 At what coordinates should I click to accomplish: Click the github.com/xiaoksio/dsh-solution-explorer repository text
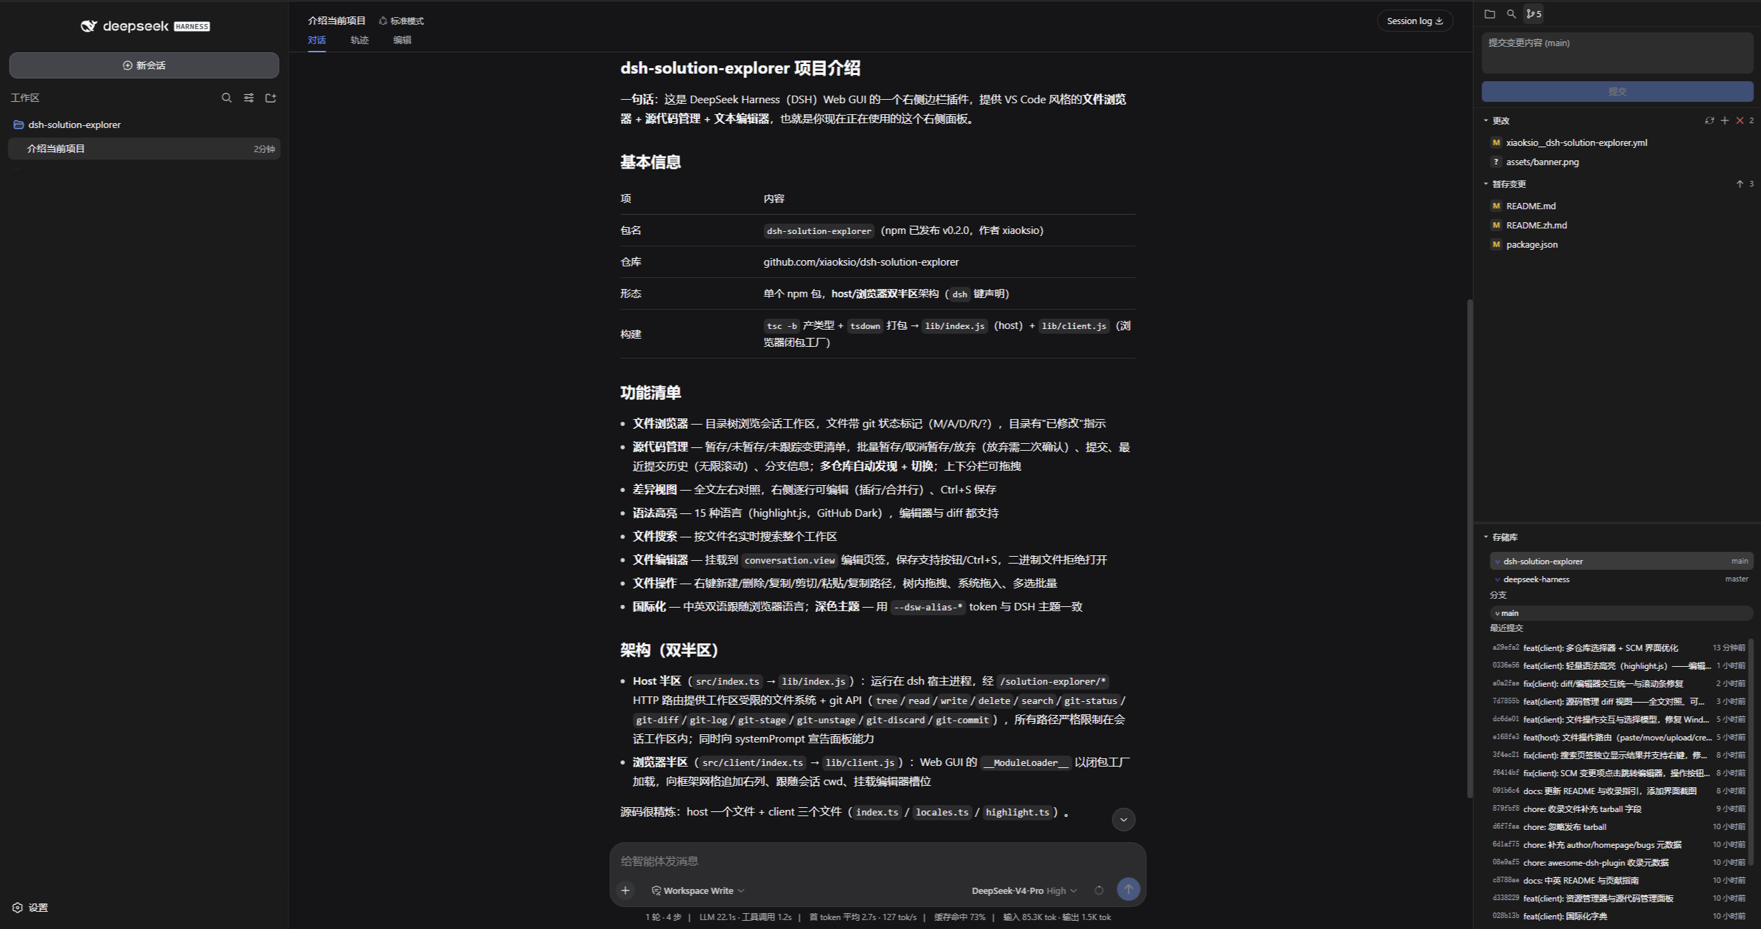pyautogui.click(x=861, y=262)
